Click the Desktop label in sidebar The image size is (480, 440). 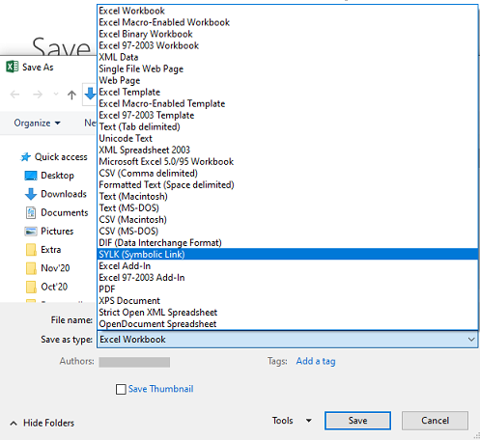[x=57, y=176]
